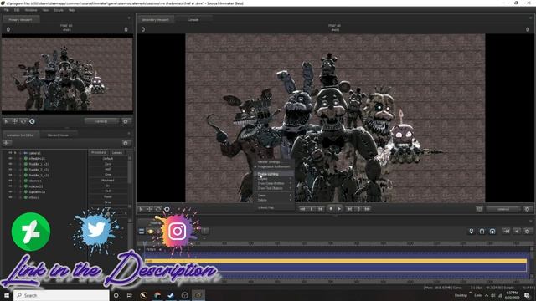Open the Procedural presets tab
The width and height of the screenshot is (536, 301).
tap(99, 152)
